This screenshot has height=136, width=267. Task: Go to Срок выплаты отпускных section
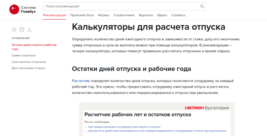[x=29, y=62]
